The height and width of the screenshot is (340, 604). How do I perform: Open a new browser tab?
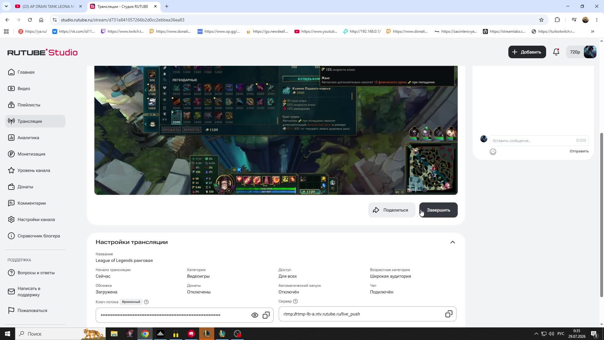point(167,6)
